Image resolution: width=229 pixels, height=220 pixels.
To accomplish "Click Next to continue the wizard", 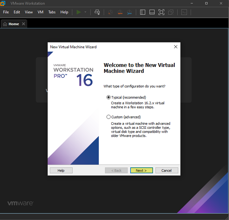I will [x=142, y=170].
